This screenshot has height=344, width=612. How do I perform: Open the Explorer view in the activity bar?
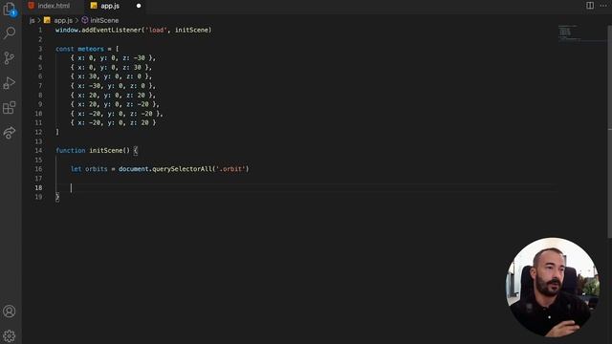click(10, 10)
